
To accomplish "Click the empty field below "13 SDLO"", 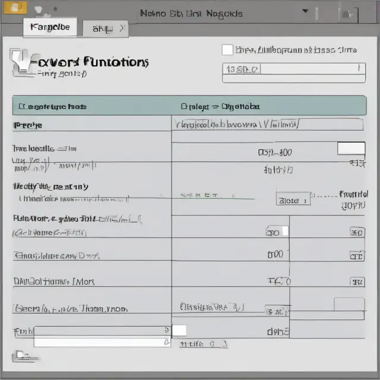I will point(294,78).
